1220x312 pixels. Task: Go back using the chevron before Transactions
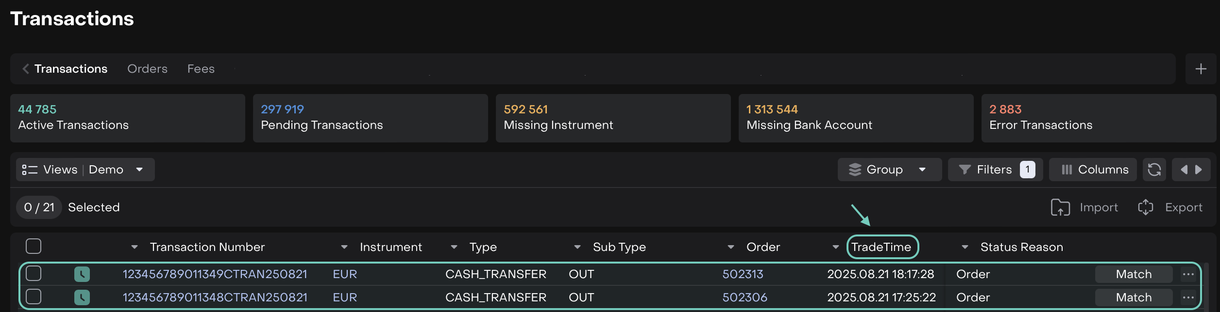(26, 69)
